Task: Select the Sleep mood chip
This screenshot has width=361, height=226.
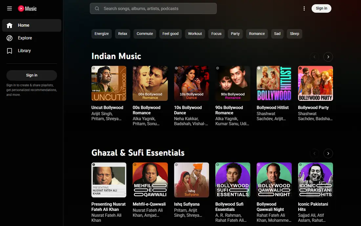Action: click(x=294, y=34)
